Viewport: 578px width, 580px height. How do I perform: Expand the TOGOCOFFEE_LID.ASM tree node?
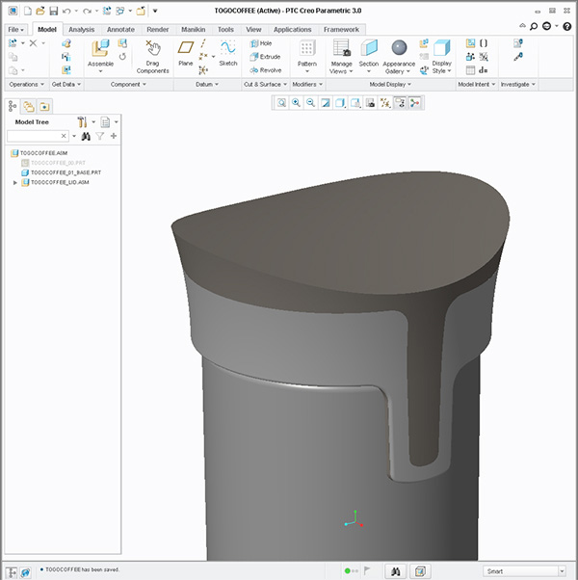click(x=14, y=182)
